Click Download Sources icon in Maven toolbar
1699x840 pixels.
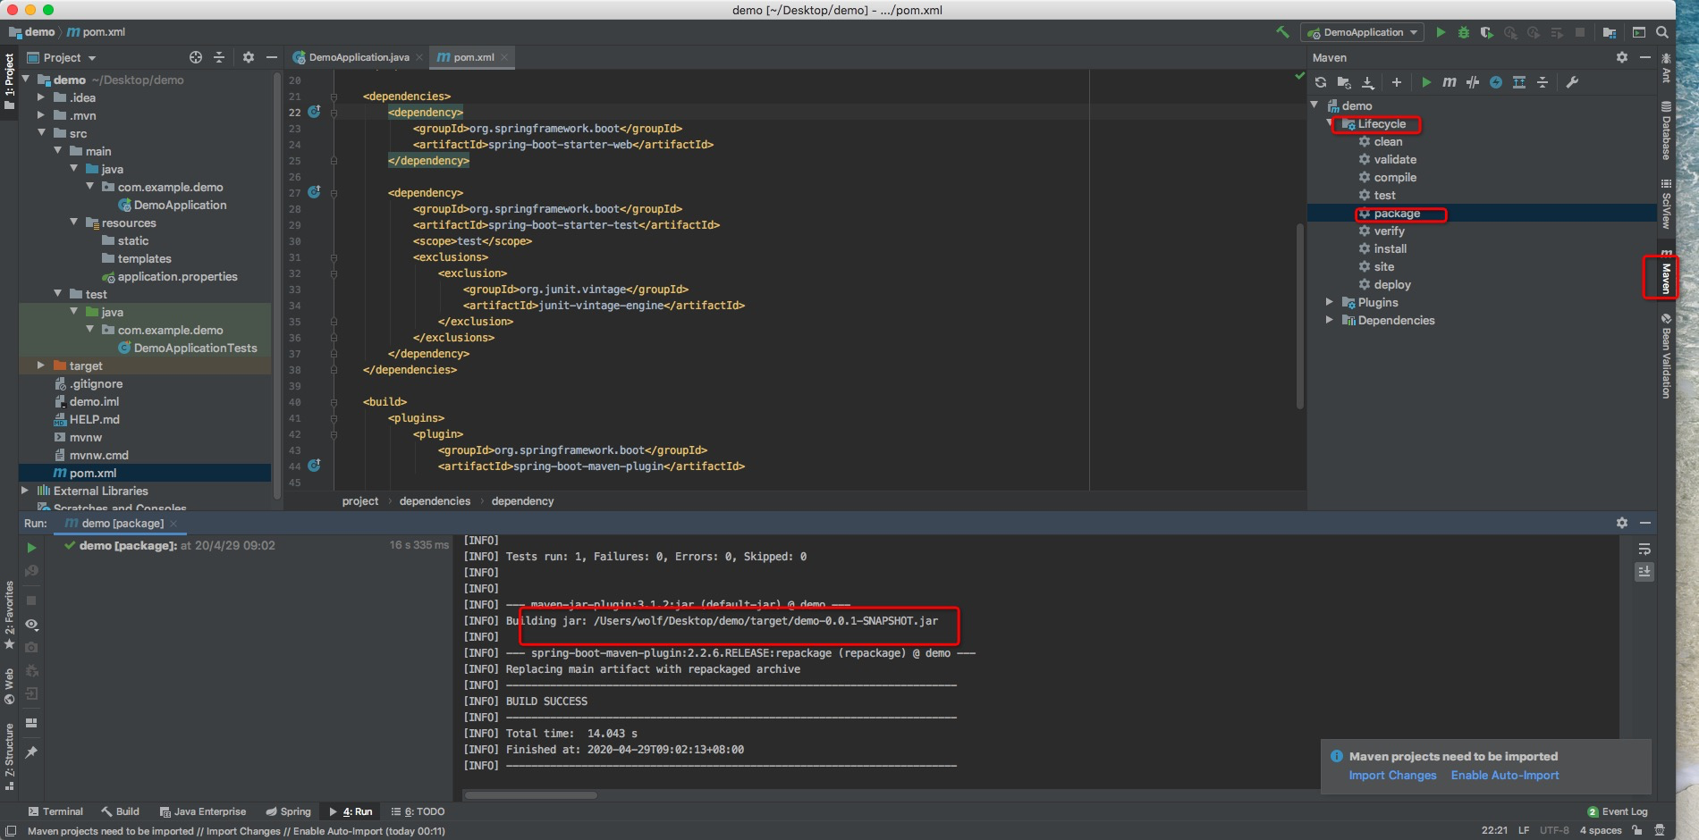[x=1367, y=82]
